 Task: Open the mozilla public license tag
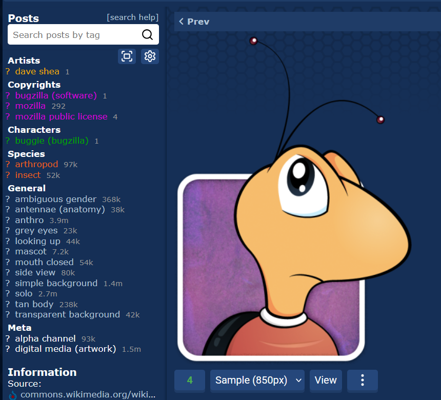pyautogui.click(x=61, y=117)
